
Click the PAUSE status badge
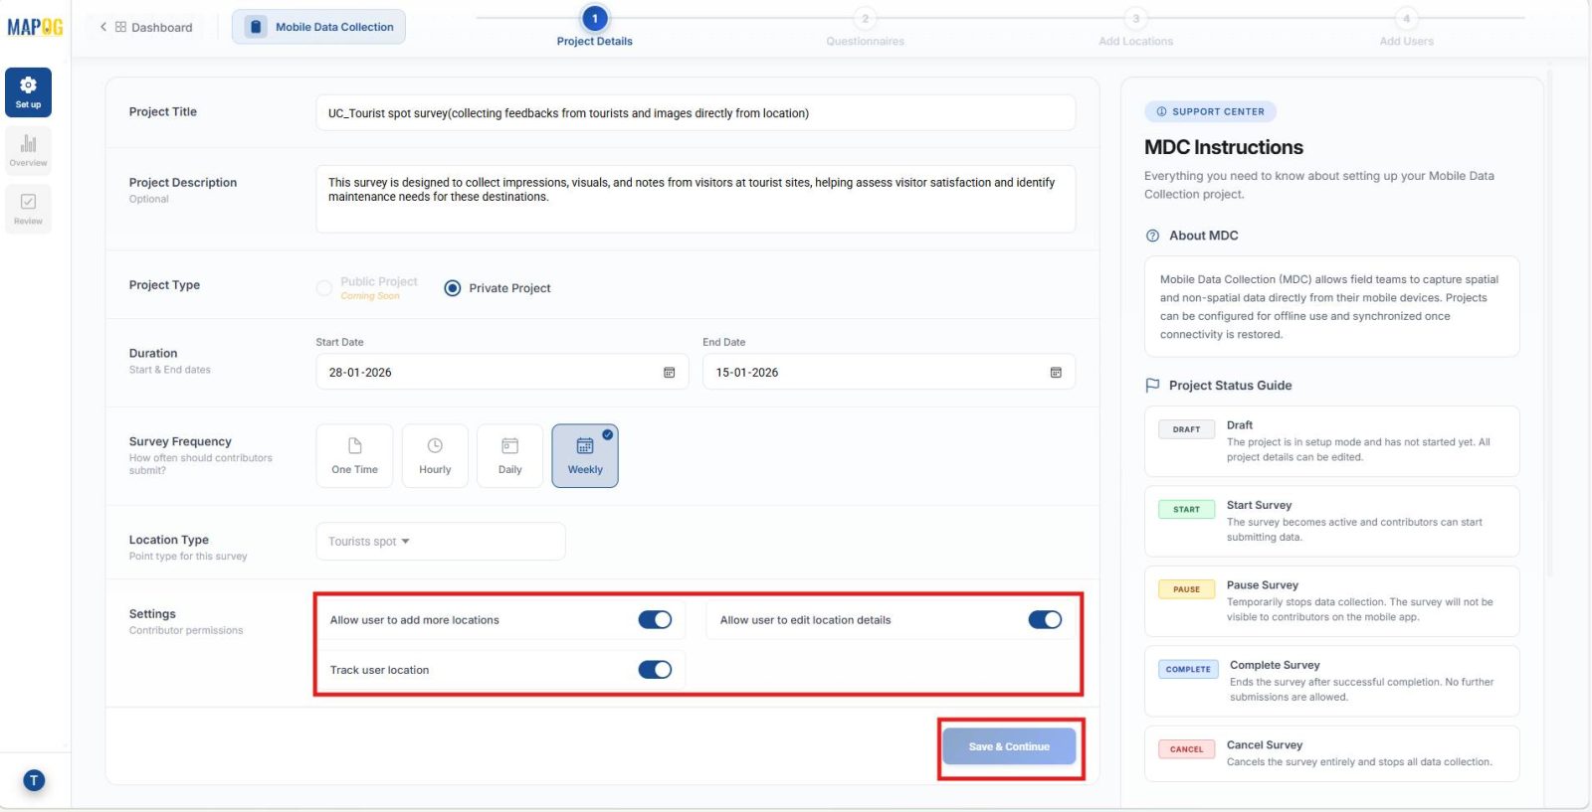(1186, 589)
